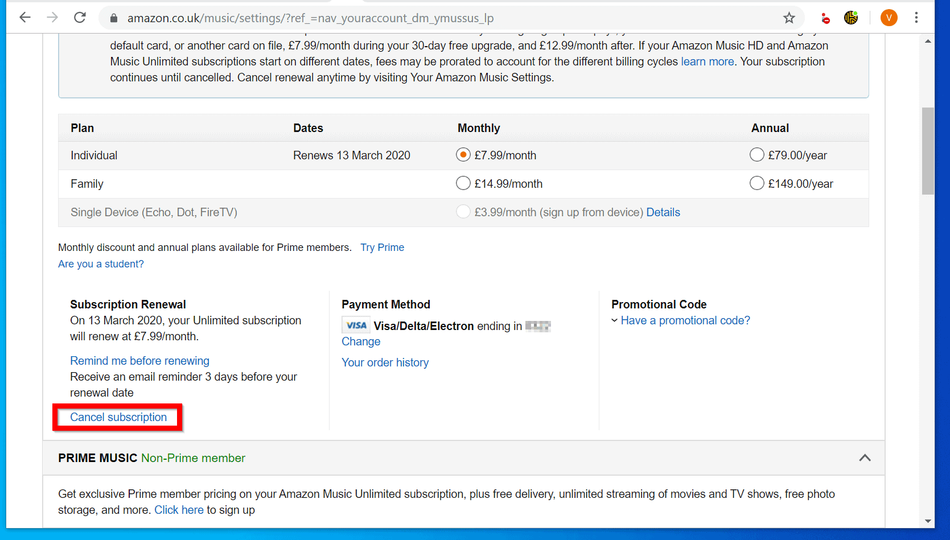Click the padlock site security icon
The width and height of the screenshot is (950, 540).
[x=113, y=18]
